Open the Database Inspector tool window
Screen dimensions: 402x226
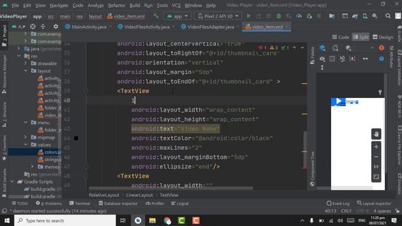(x=118, y=203)
